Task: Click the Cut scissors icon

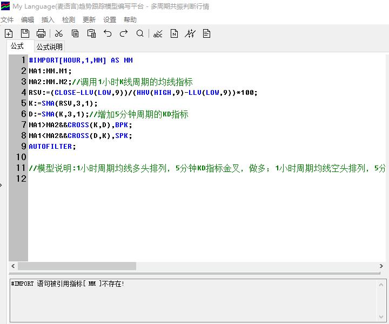Action: point(59,33)
